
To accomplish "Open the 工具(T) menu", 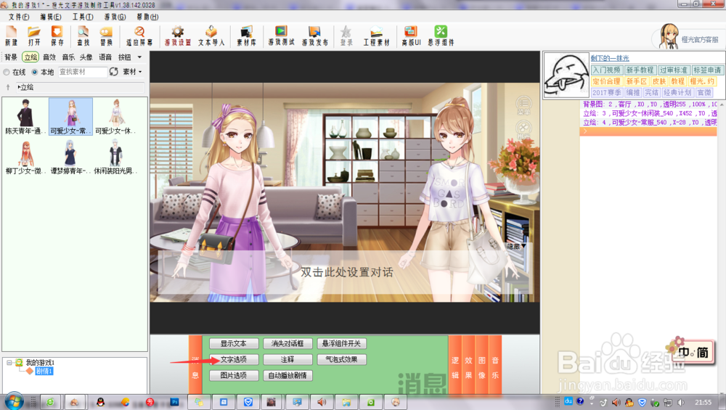I will pos(83,17).
